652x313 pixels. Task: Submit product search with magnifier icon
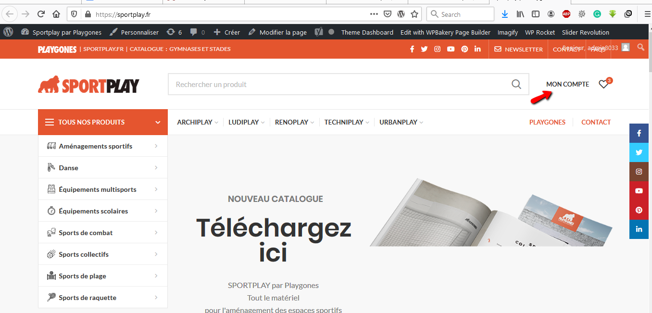coord(516,84)
